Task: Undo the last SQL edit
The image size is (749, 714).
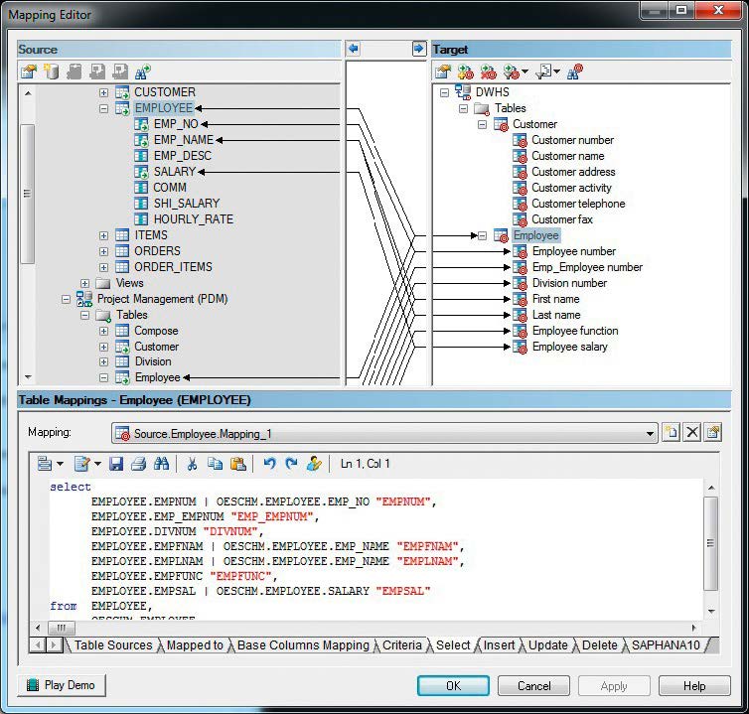Action: [269, 464]
